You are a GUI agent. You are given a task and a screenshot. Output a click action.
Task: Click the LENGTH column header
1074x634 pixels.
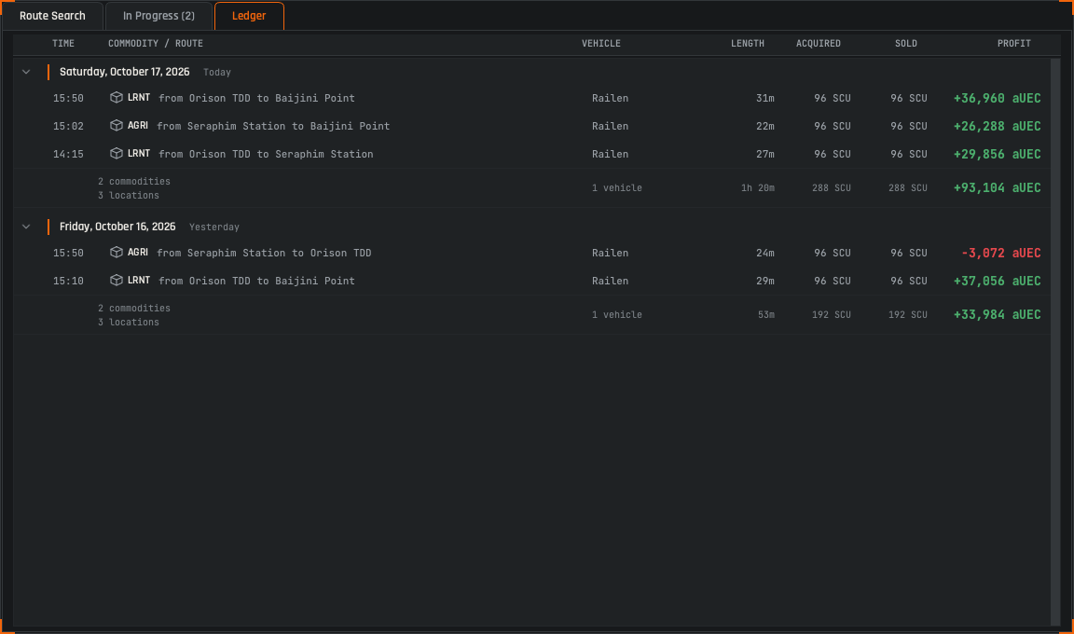pyautogui.click(x=748, y=43)
